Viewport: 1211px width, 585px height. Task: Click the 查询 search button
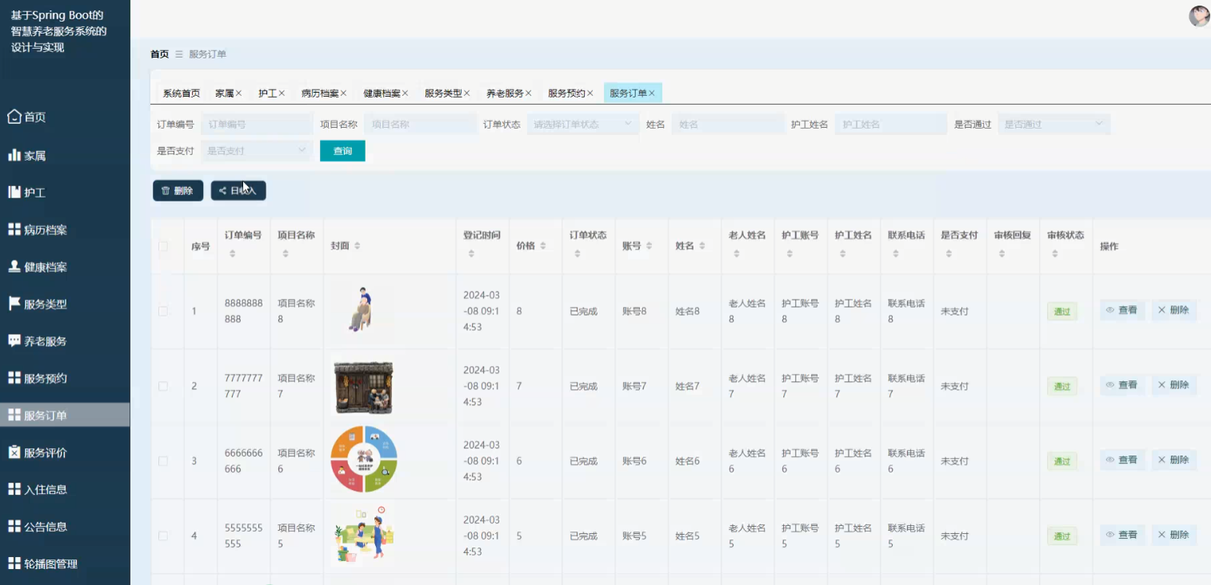(x=342, y=150)
